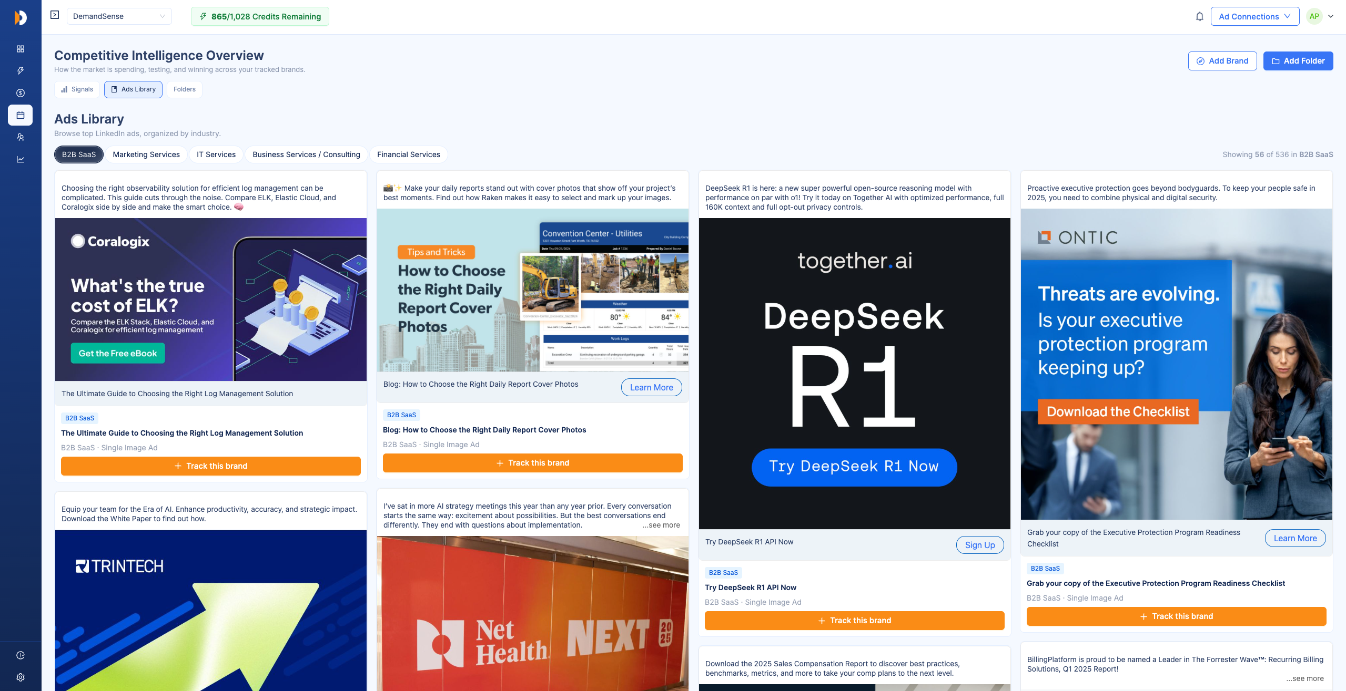Click the 2025 Sales Compensation Report ad text
The image size is (1346, 691).
point(833,668)
